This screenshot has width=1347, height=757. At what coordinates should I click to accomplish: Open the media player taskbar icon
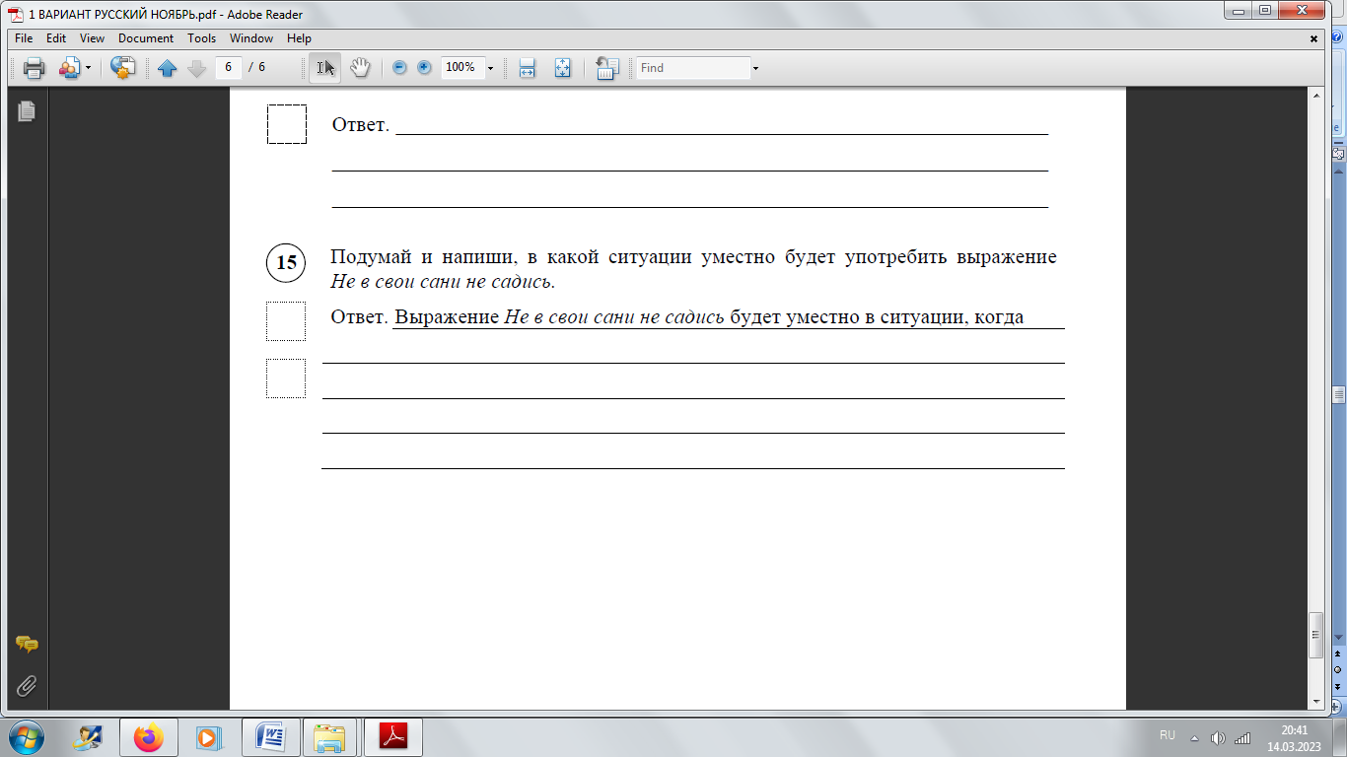click(208, 737)
